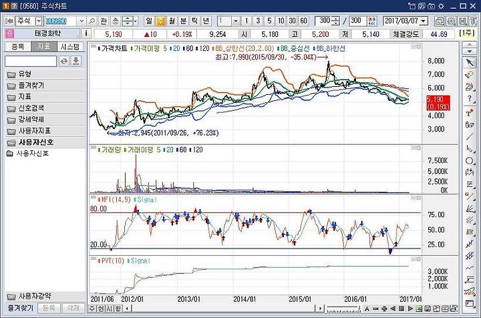Select the 60 interval button
This screenshot has width=481, height=318.
[303, 21]
